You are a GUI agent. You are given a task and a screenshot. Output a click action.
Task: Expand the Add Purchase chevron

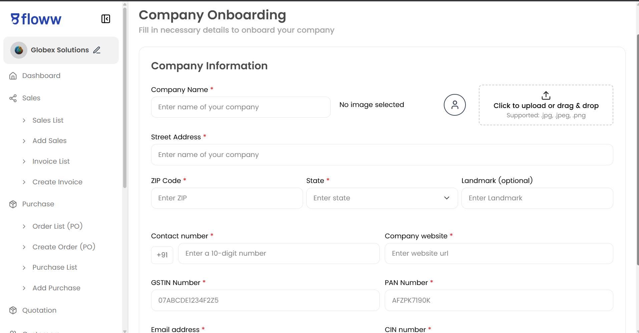click(24, 288)
